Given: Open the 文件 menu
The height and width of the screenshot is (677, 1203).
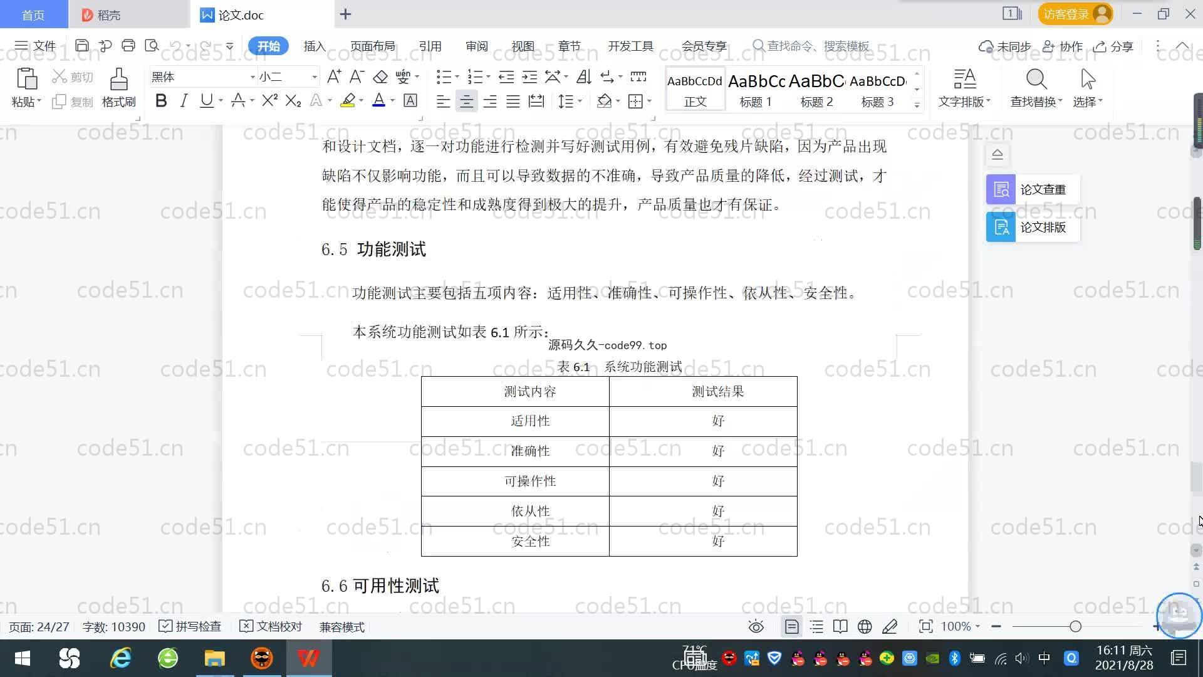Looking at the screenshot, I should click(36, 46).
